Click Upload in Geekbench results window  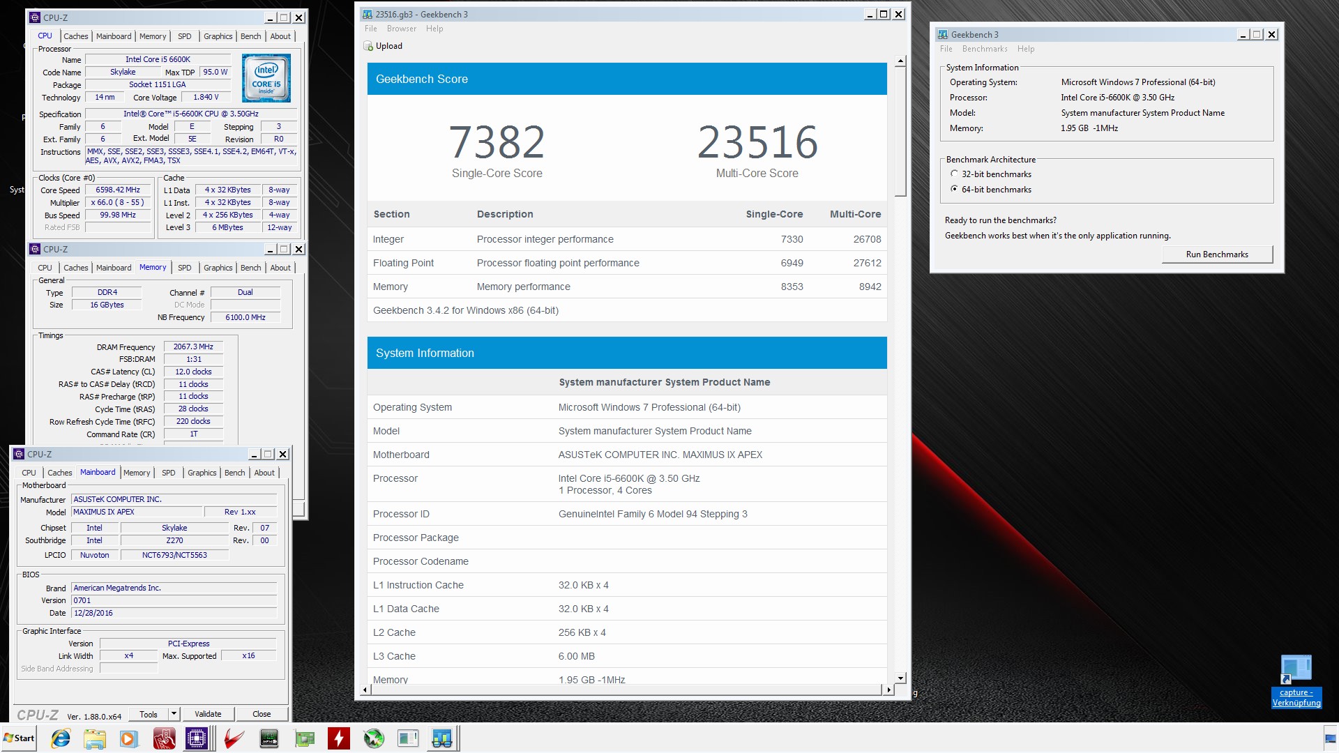coord(383,46)
